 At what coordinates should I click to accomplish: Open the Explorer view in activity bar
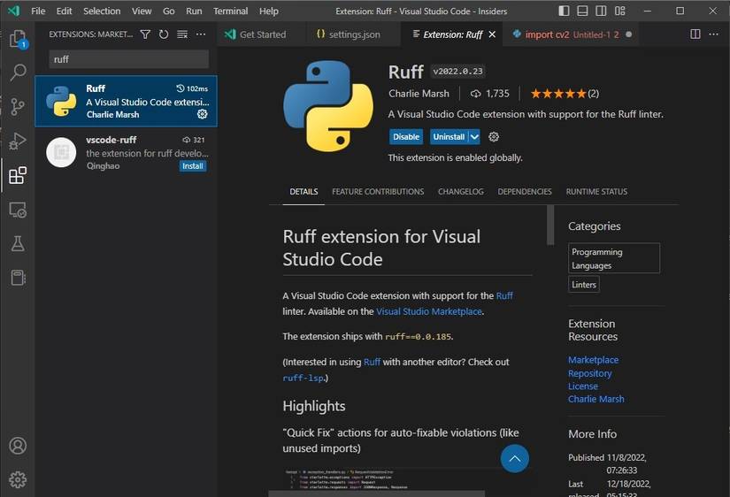(18, 40)
